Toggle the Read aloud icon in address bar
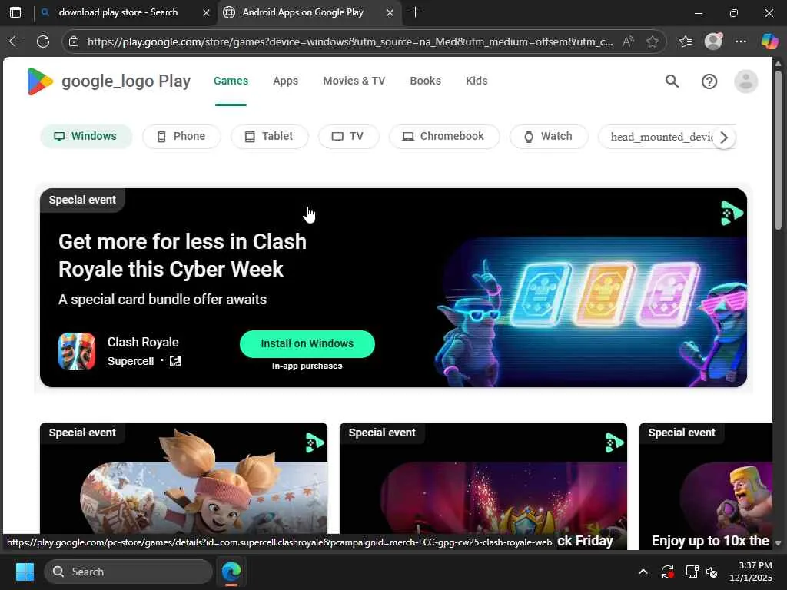Screen dimensions: 787x590 (628, 41)
